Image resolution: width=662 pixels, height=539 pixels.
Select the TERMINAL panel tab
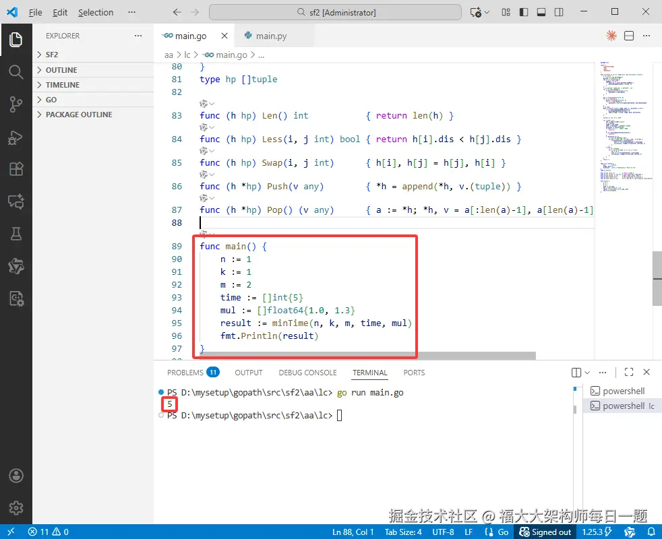click(370, 373)
